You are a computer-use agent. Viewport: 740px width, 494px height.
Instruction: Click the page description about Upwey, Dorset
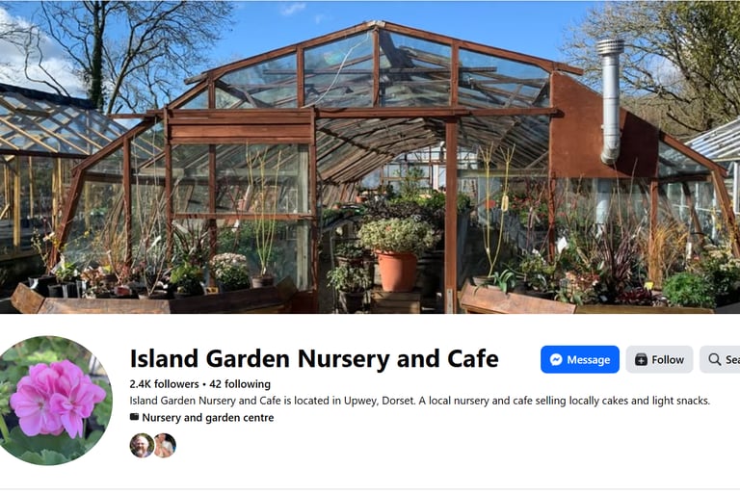(x=419, y=401)
